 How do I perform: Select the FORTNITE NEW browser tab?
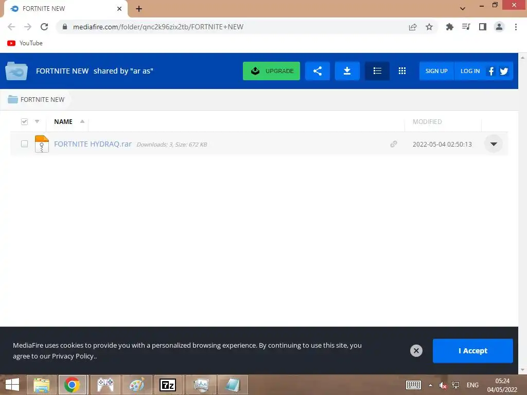[x=65, y=9]
